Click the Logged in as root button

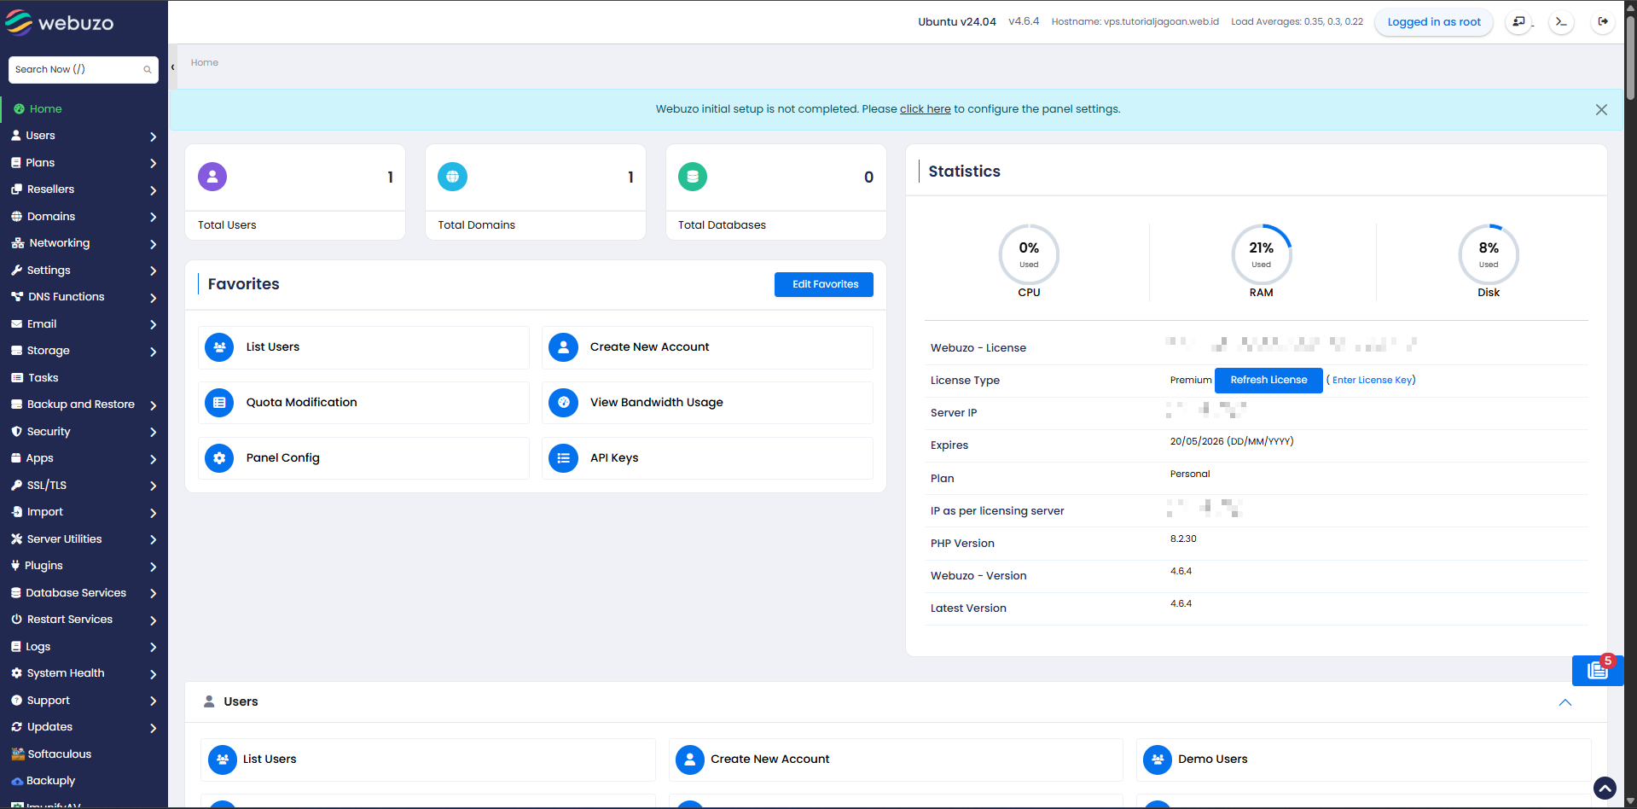point(1434,22)
